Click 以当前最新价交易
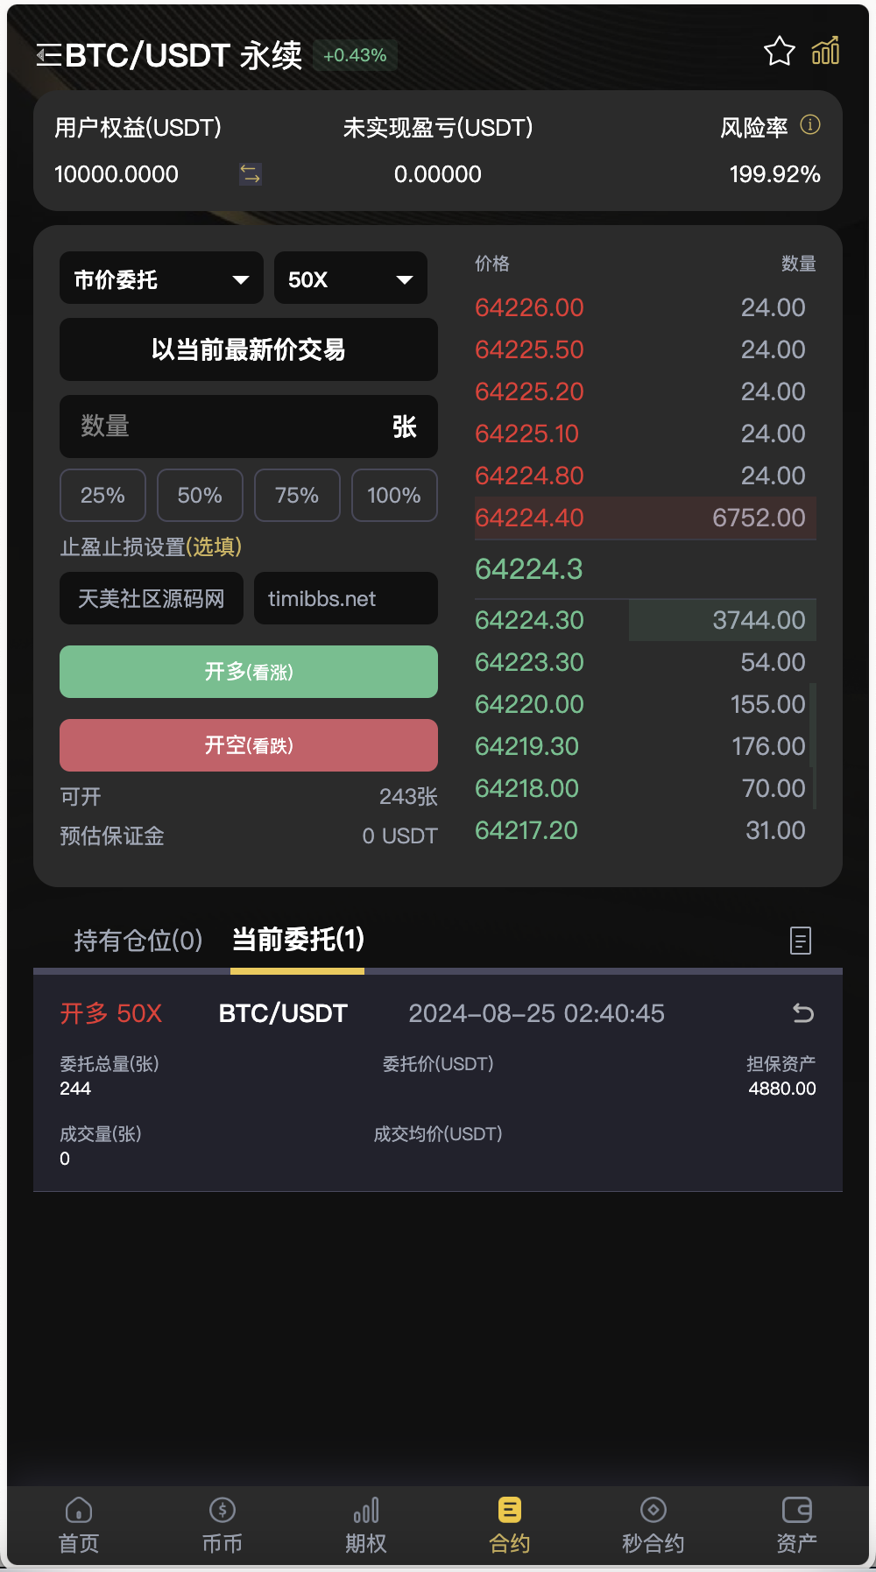The height and width of the screenshot is (1572, 876). (248, 349)
